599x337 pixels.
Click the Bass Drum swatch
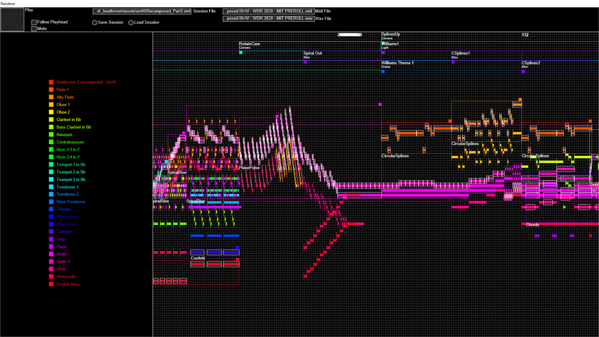click(x=51, y=224)
